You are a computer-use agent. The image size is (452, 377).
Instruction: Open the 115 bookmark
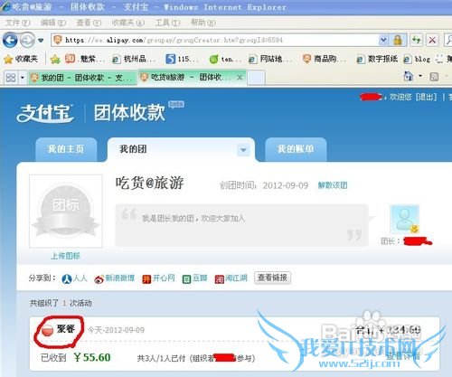pyautogui.click(x=182, y=59)
